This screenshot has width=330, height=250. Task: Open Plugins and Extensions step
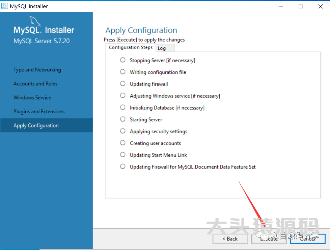point(39,111)
